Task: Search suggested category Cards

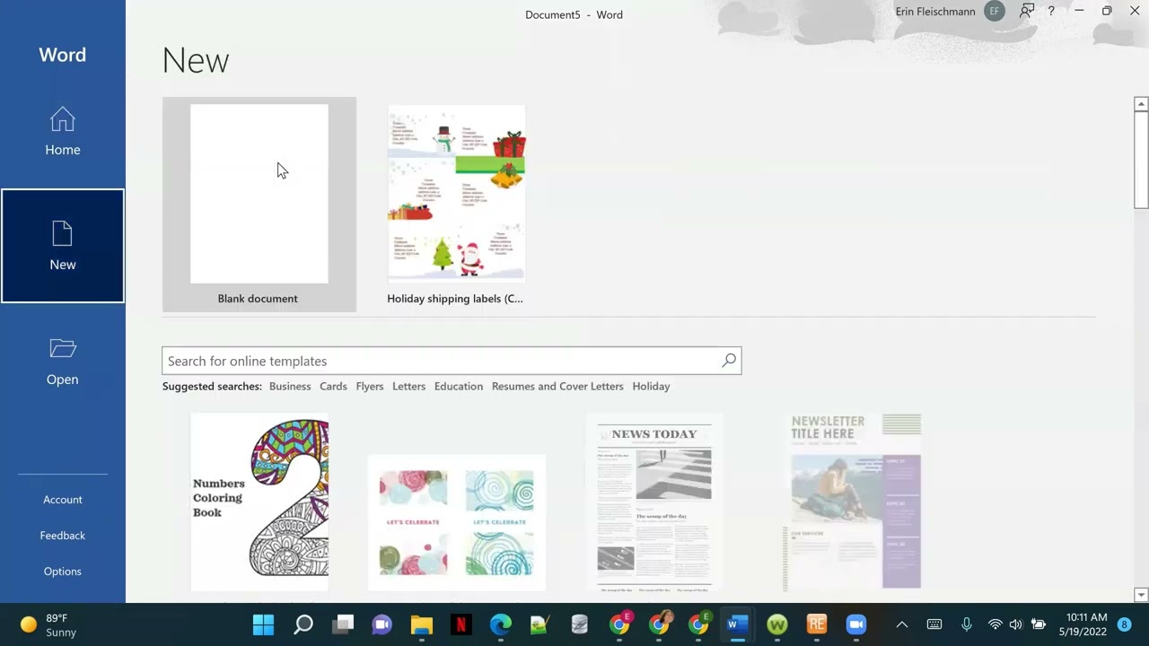Action: click(333, 387)
